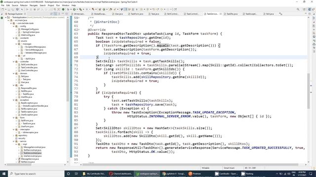Select GlobalExceptionHandler.java in the tree
The image size is (316, 177).
tap(35, 106)
